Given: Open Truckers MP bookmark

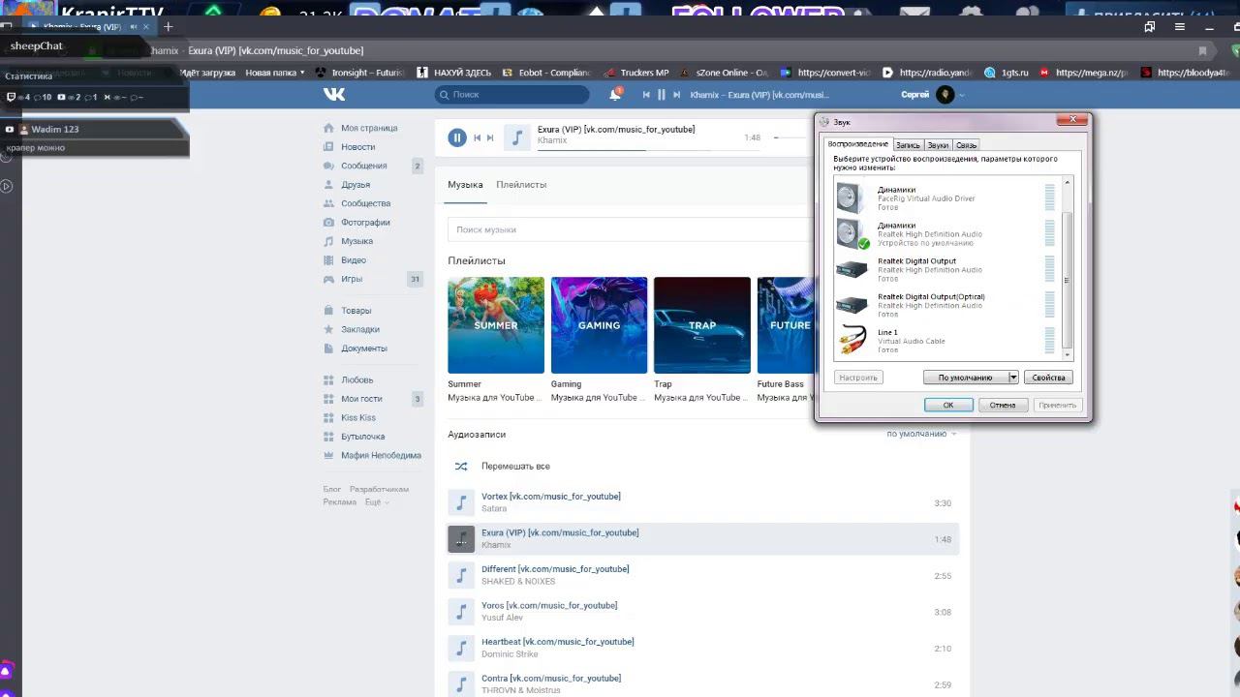Looking at the screenshot, I should (636, 73).
